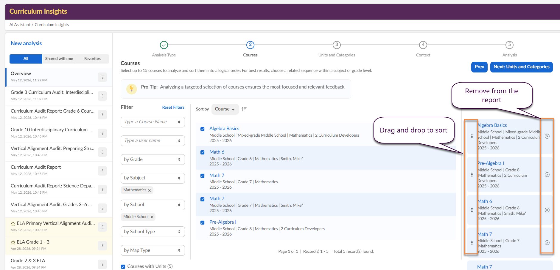Switch to the Shared with me tab

pos(59,59)
